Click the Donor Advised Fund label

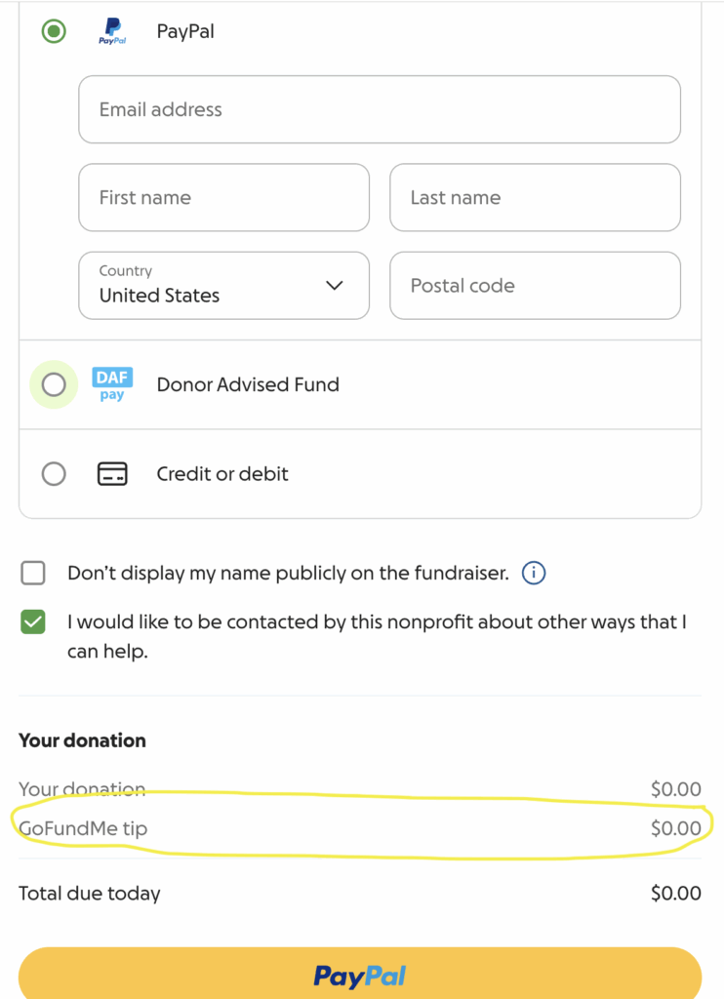coord(248,384)
